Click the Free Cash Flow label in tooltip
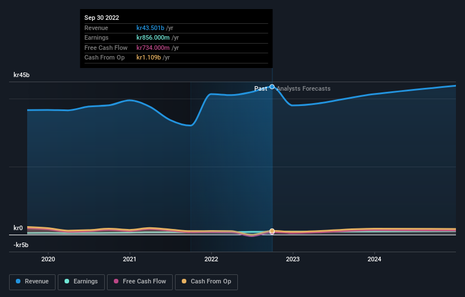 (106, 48)
